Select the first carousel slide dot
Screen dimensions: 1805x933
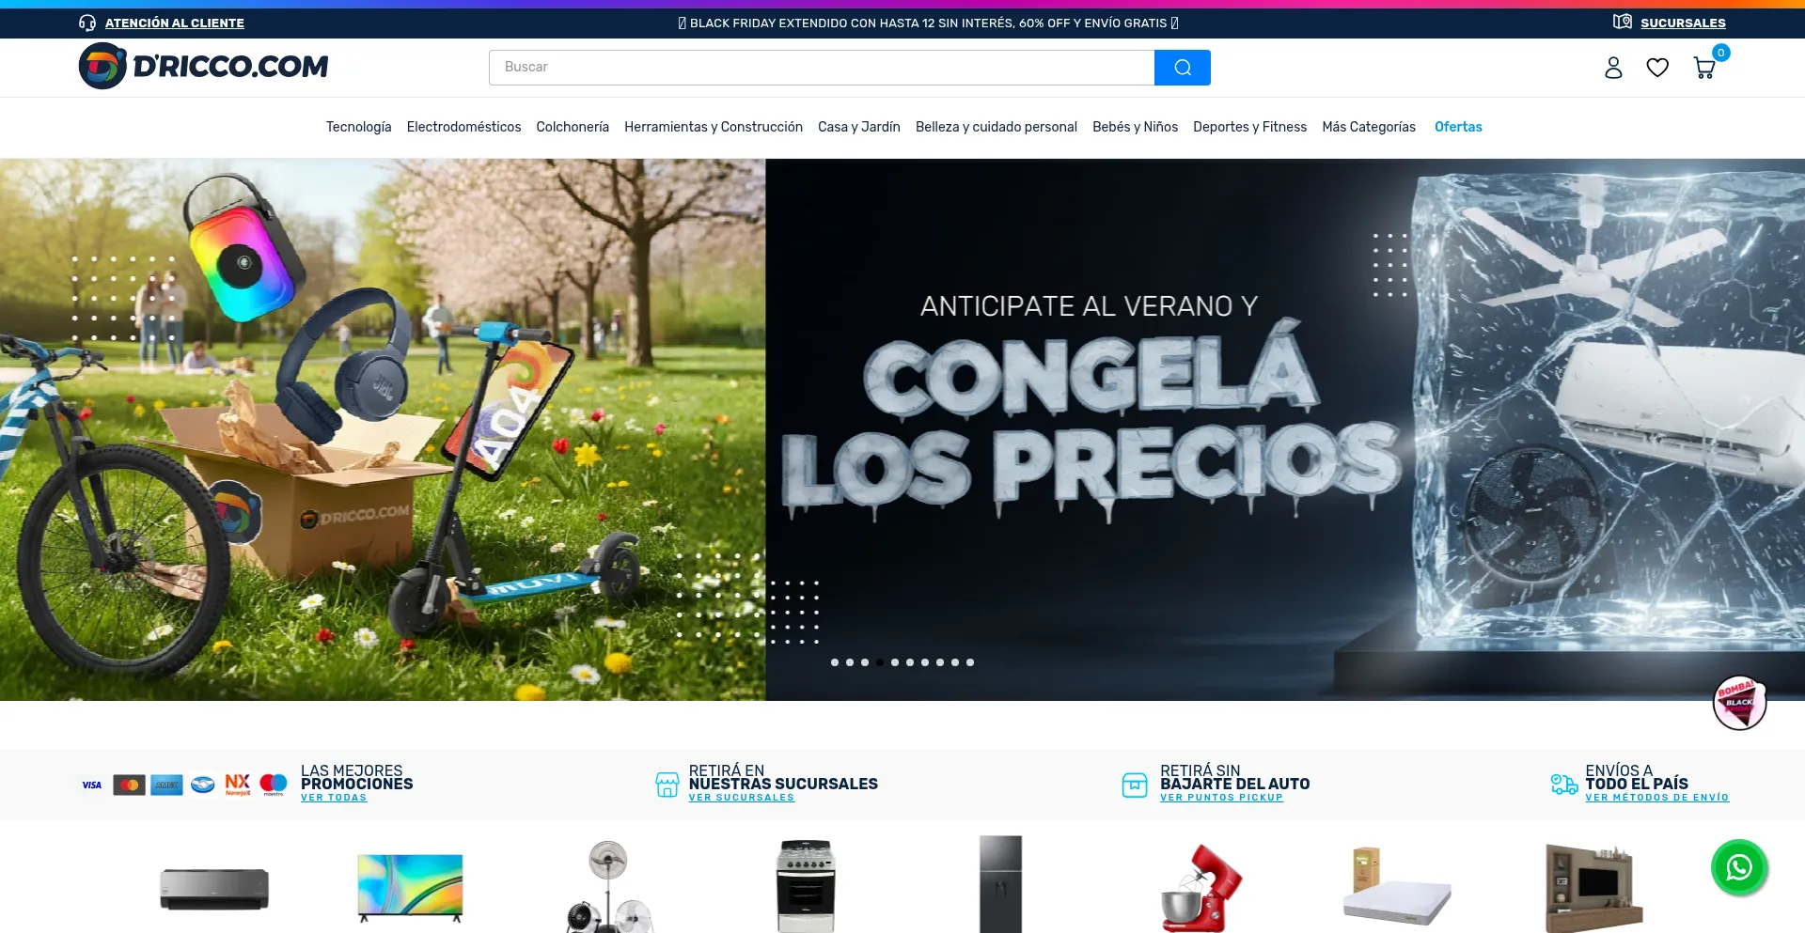(x=835, y=662)
